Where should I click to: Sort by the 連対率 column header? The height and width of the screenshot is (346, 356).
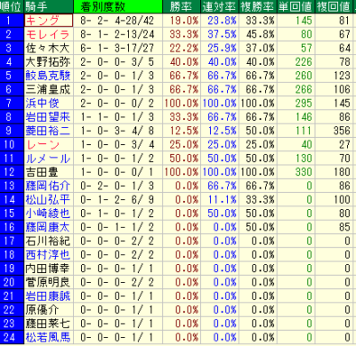coord(220,6)
